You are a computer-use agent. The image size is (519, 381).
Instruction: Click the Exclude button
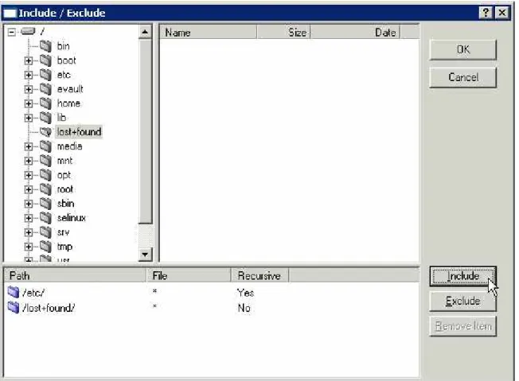pos(463,301)
